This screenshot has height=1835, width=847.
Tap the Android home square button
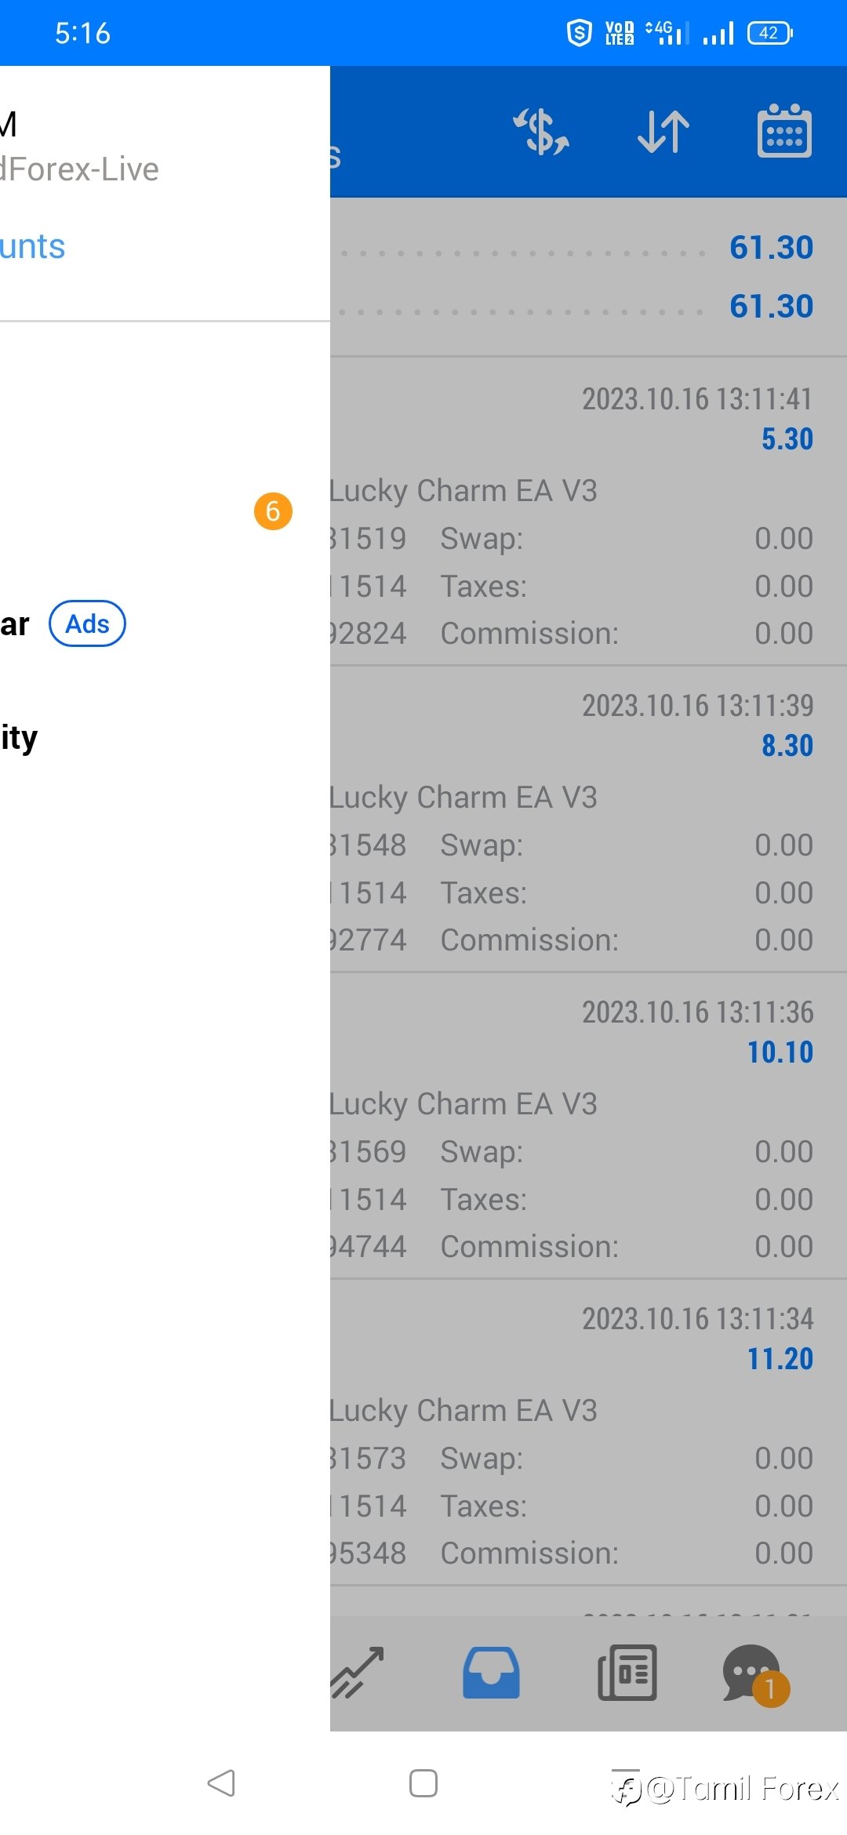tap(423, 1783)
